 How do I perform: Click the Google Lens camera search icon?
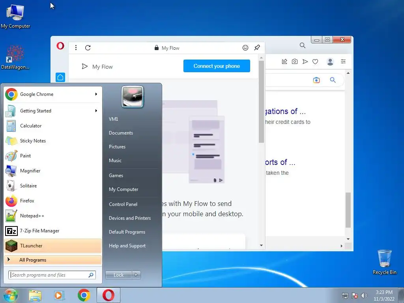point(316,80)
